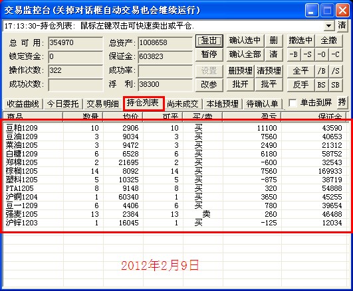Image resolution: width=353 pixels, height=291 pixels.
Task: Click the 盈亏 column header
Action: (252, 116)
